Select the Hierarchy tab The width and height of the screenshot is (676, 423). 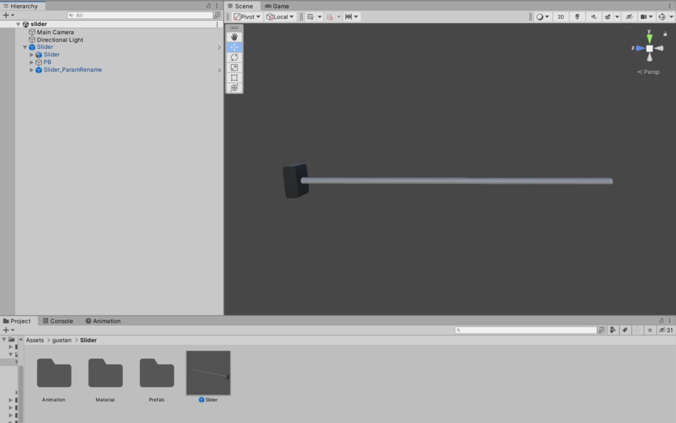(20, 6)
